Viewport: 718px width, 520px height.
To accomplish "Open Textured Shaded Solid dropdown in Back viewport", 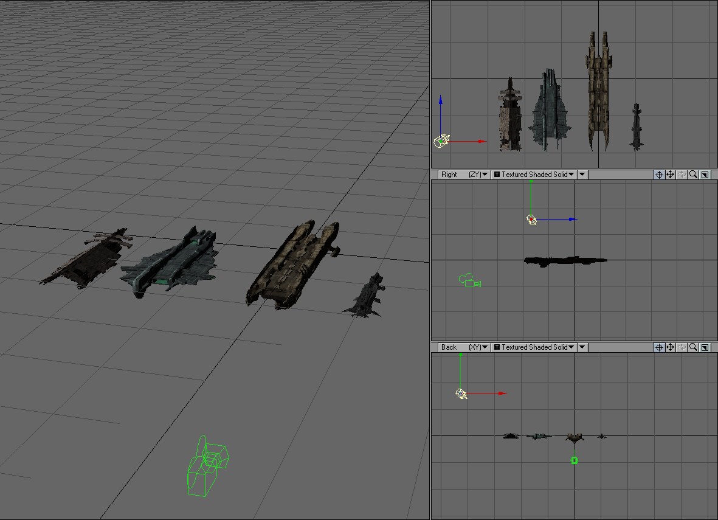I will [x=534, y=347].
